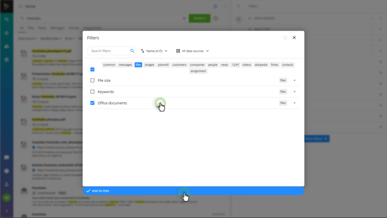Click into the Search filters field

(x=110, y=51)
